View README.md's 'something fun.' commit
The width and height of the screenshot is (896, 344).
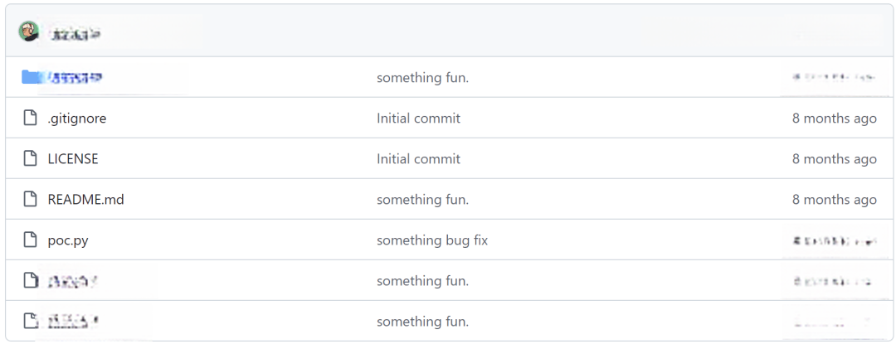tap(422, 200)
